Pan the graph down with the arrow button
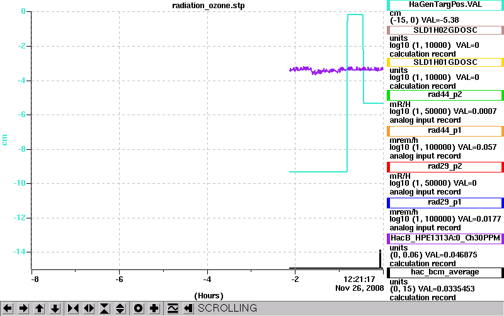The width and height of the screenshot is (504, 316). (x=55, y=308)
